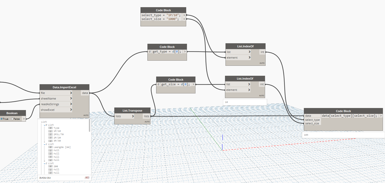The image size is (385, 183).
Task: Open the lists input chevron on List.Transpose
Action: (133, 116)
